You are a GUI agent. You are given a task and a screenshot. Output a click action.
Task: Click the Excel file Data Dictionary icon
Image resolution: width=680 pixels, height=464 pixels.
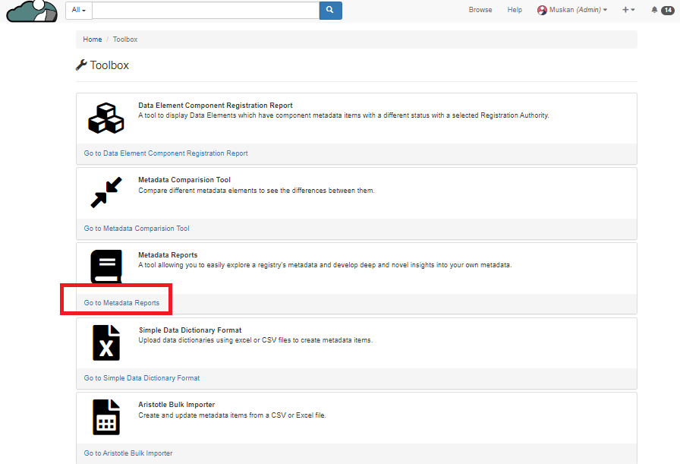(x=106, y=342)
